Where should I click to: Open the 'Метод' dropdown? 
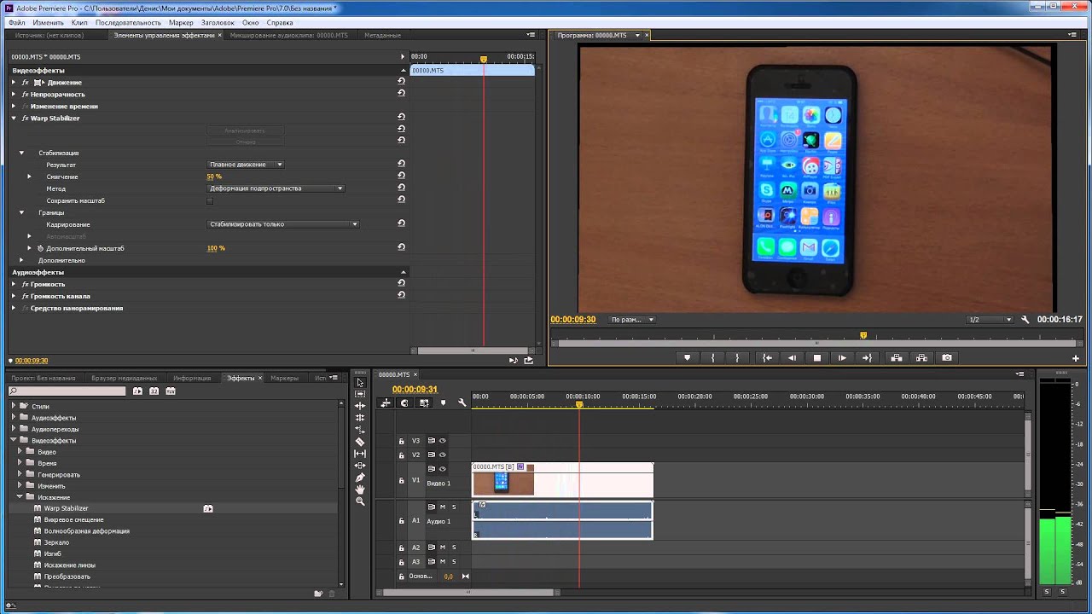(276, 188)
